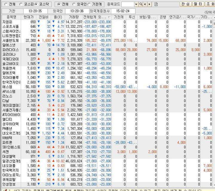The height and width of the screenshot is (191, 215).
Task: Select the 씨젠 stock row
Action: click(107, 152)
